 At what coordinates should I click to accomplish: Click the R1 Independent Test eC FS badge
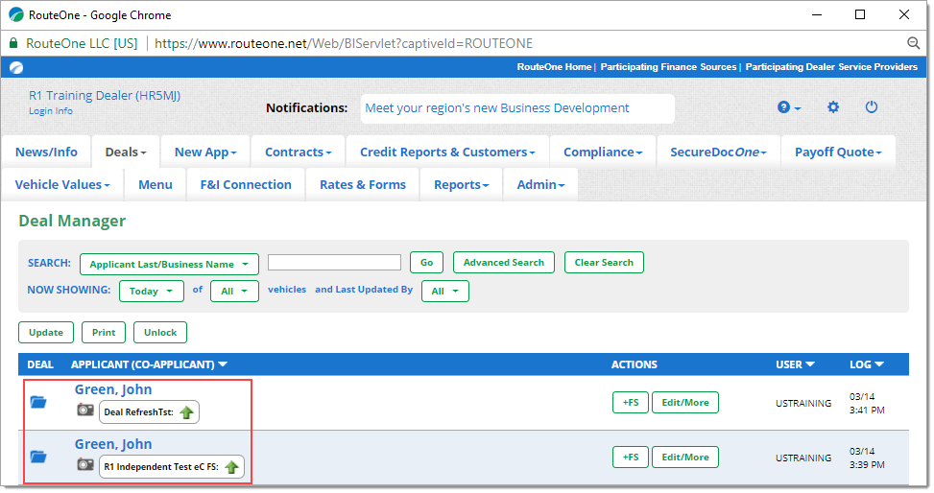(172, 467)
